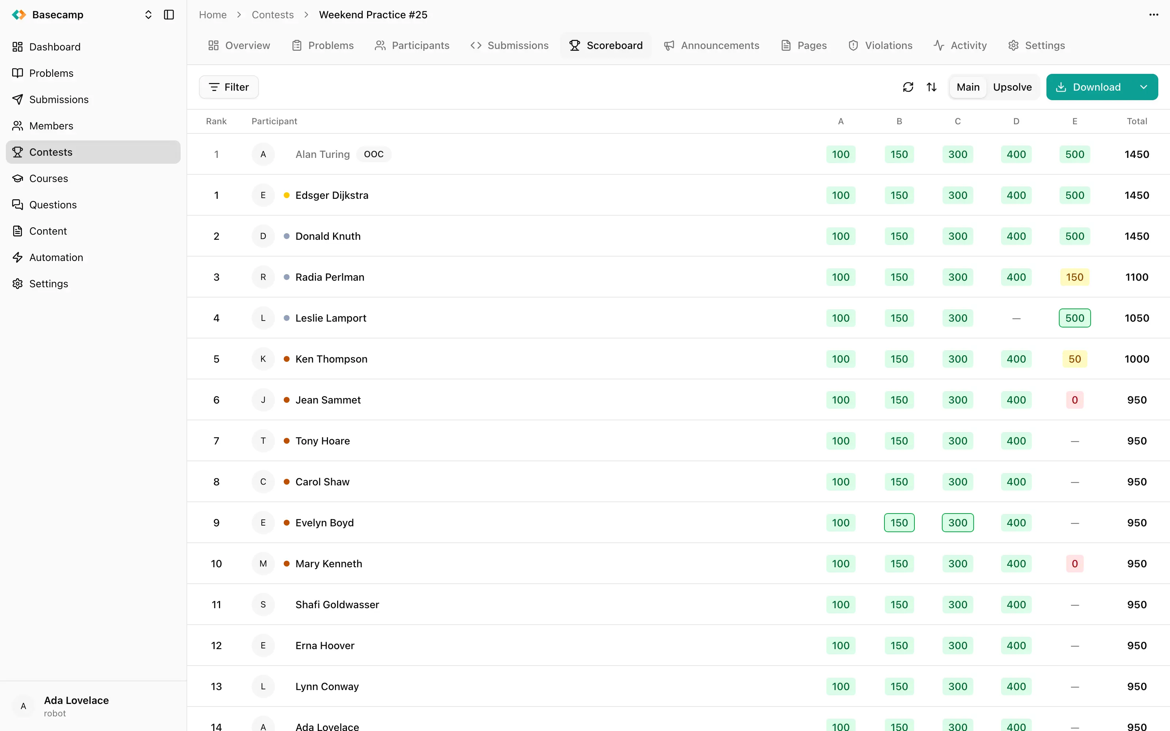1170x731 pixels.
Task: Click Ken Thompson's yellow 50 score
Action: click(x=1075, y=359)
